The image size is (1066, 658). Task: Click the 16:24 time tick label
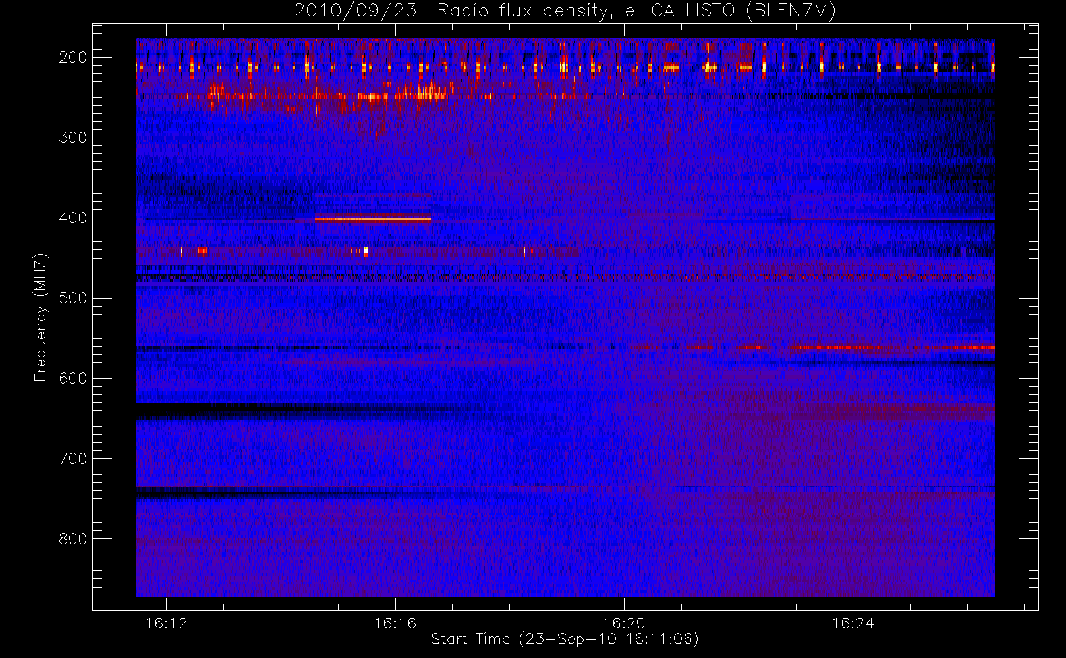point(853,623)
